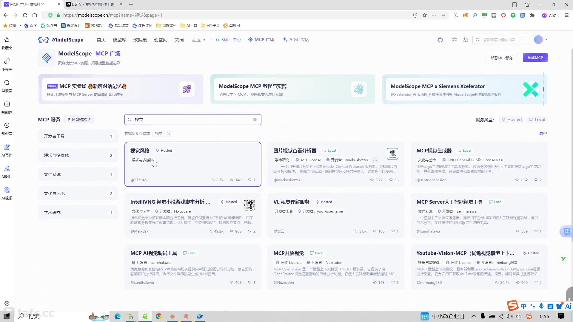
Task: Open the address bar more options ellipsis
Action: pyautogui.click(x=434, y=15)
